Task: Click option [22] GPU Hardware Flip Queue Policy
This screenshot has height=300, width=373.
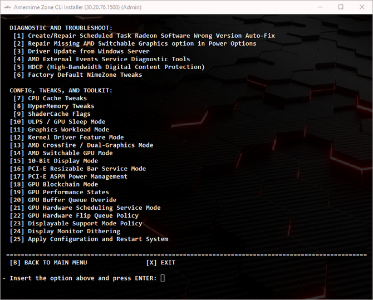Action: [x=74, y=216]
